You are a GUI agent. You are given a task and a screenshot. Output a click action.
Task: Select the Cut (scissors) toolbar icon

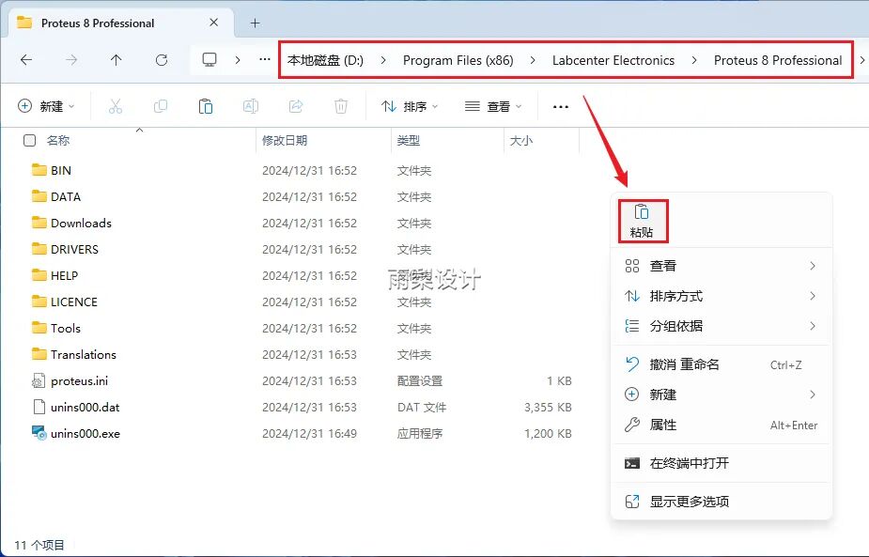(115, 105)
